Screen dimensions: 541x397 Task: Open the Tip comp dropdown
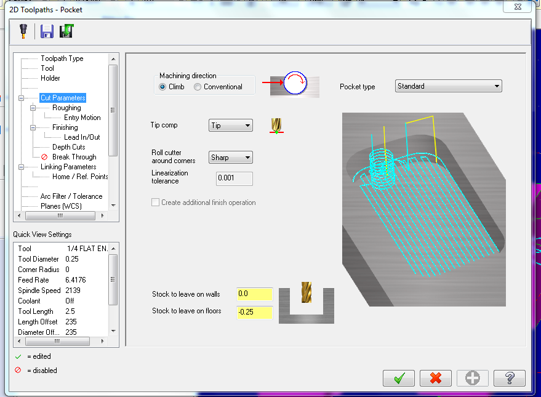click(231, 126)
